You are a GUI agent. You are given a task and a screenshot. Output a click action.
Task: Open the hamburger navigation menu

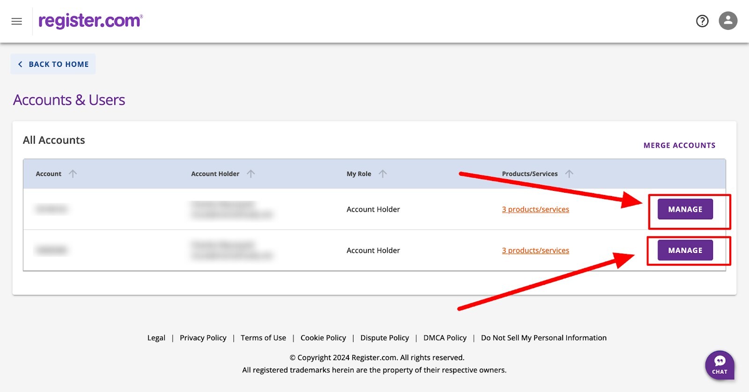pyautogui.click(x=17, y=22)
